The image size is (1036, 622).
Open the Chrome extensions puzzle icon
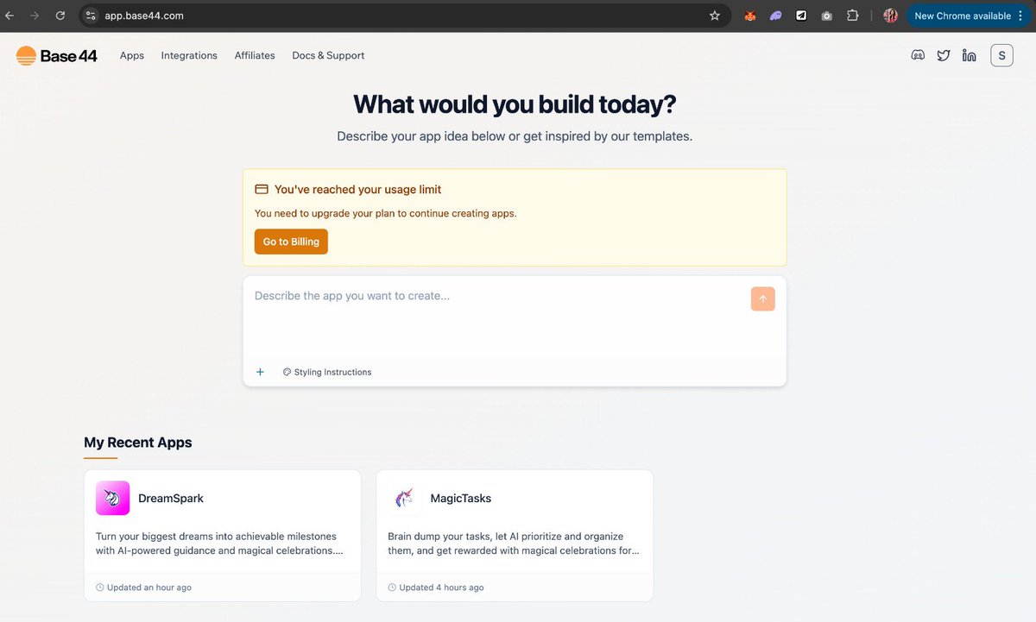click(853, 16)
